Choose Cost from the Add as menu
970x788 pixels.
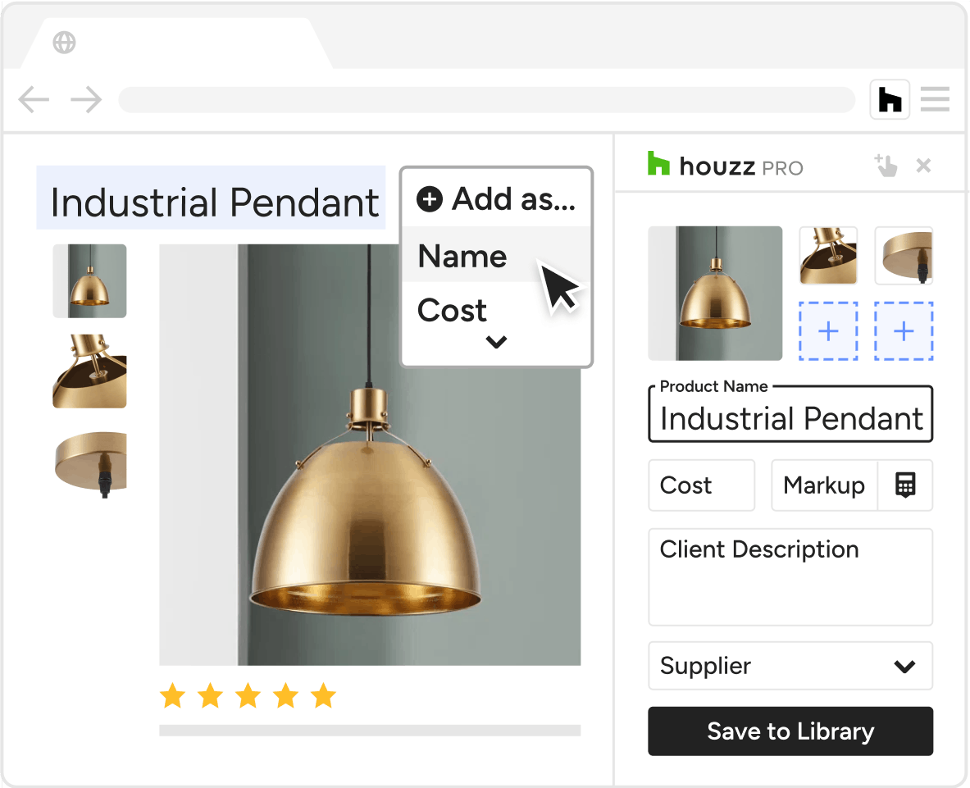pyautogui.click(x=453, y=310)
